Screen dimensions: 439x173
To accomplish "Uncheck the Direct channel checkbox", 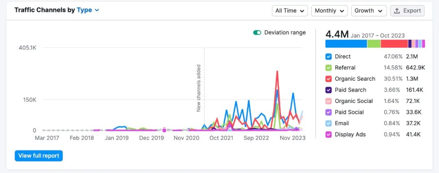I will click(x=328, y=57).
